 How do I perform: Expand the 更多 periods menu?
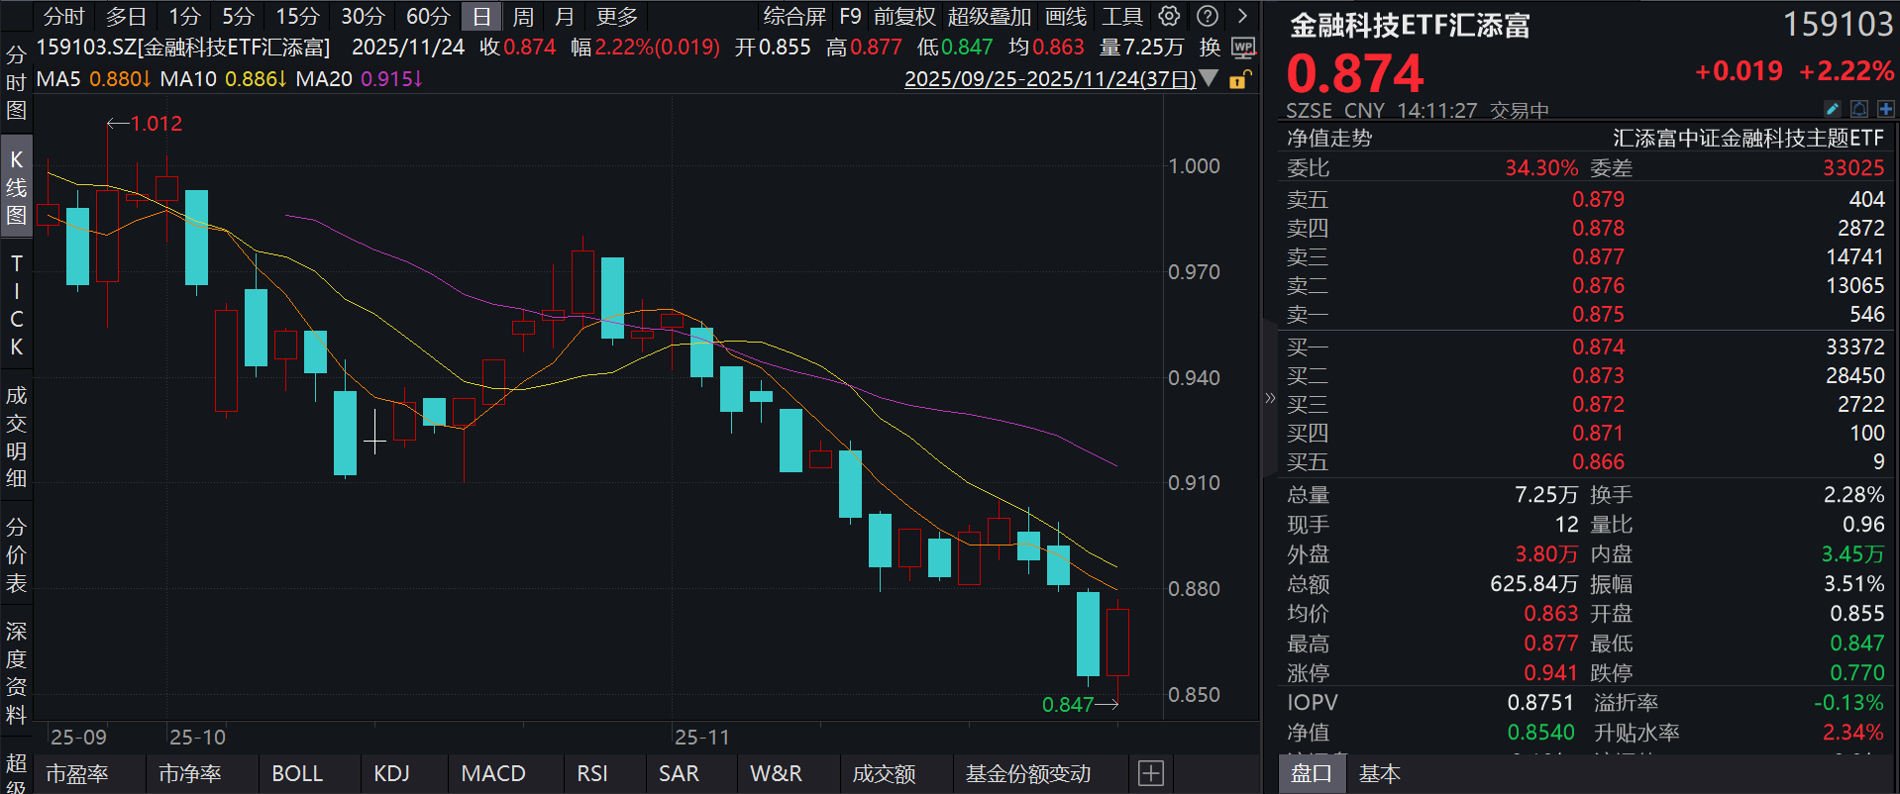tap(617, 17)
